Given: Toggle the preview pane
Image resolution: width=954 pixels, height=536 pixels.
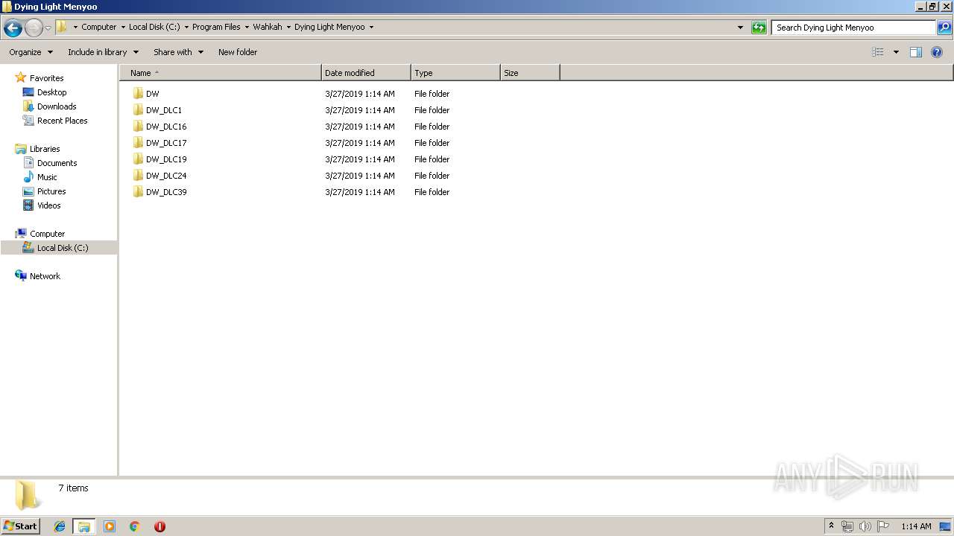Looking at the screenshot, I should (916, 52).
